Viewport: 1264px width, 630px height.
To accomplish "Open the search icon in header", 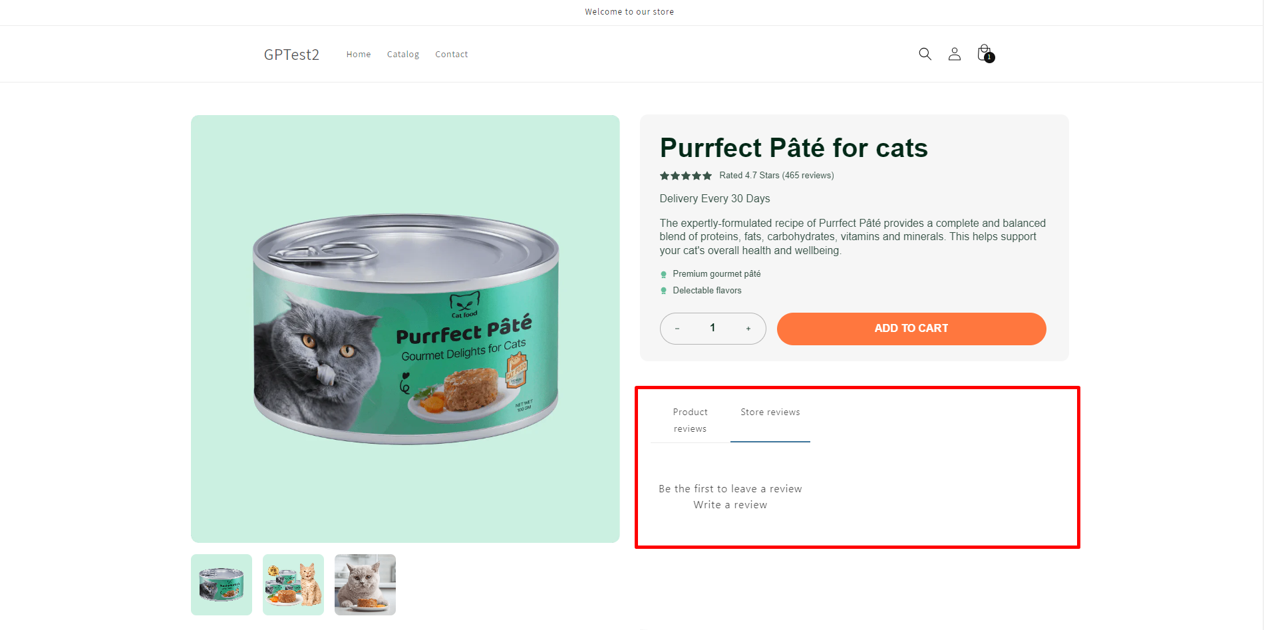I will click(925, 54).
